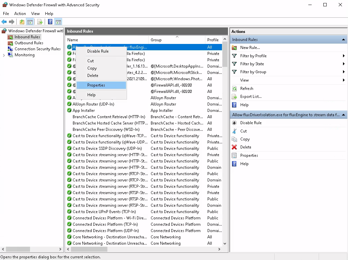Click the Monitoring tree icon
Image resolution: width=348 pixels, height=260 pixels.
click(x=10, y=55)
